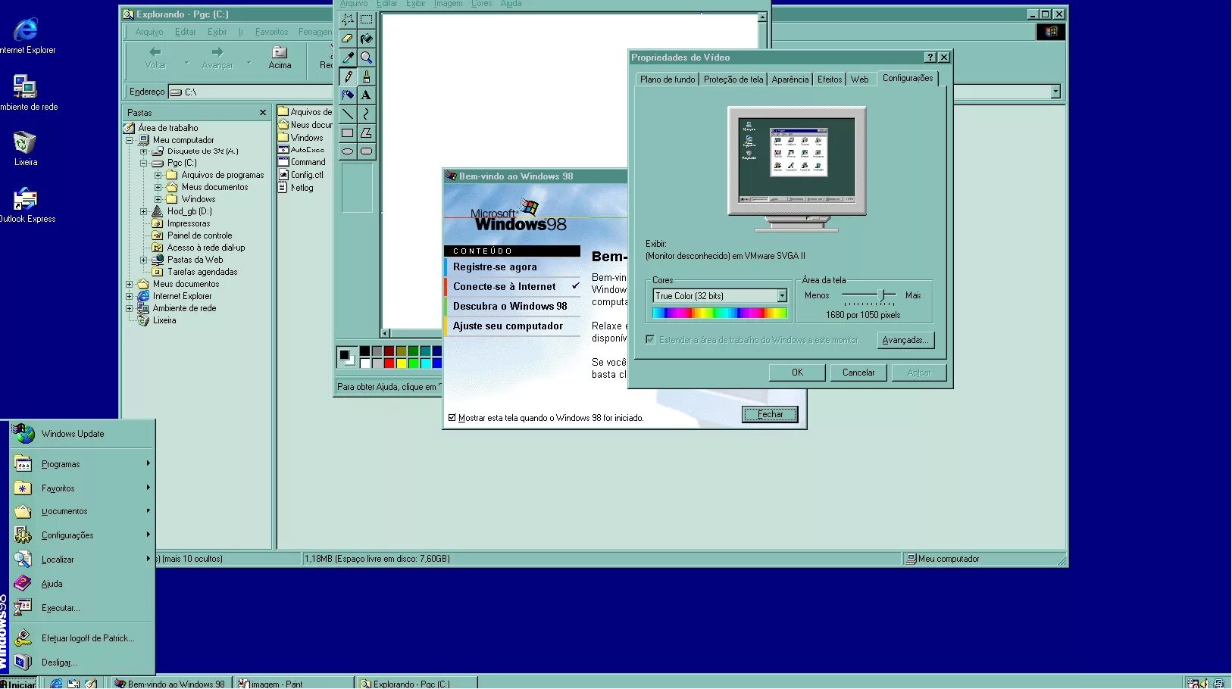
Task: Expand the Hod_gb (D:) drive node
Action: click(x=144, y=212)
